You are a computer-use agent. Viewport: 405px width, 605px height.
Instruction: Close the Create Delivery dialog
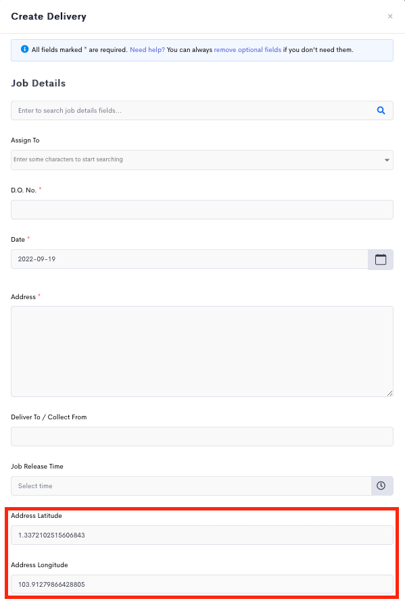point(390,16)
